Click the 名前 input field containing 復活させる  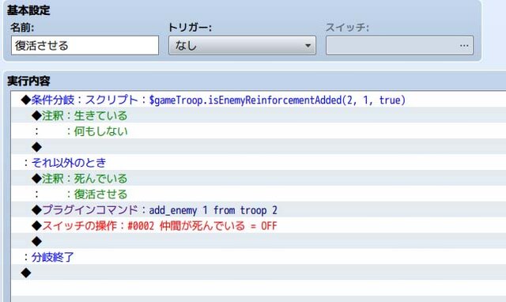(85, 46)
